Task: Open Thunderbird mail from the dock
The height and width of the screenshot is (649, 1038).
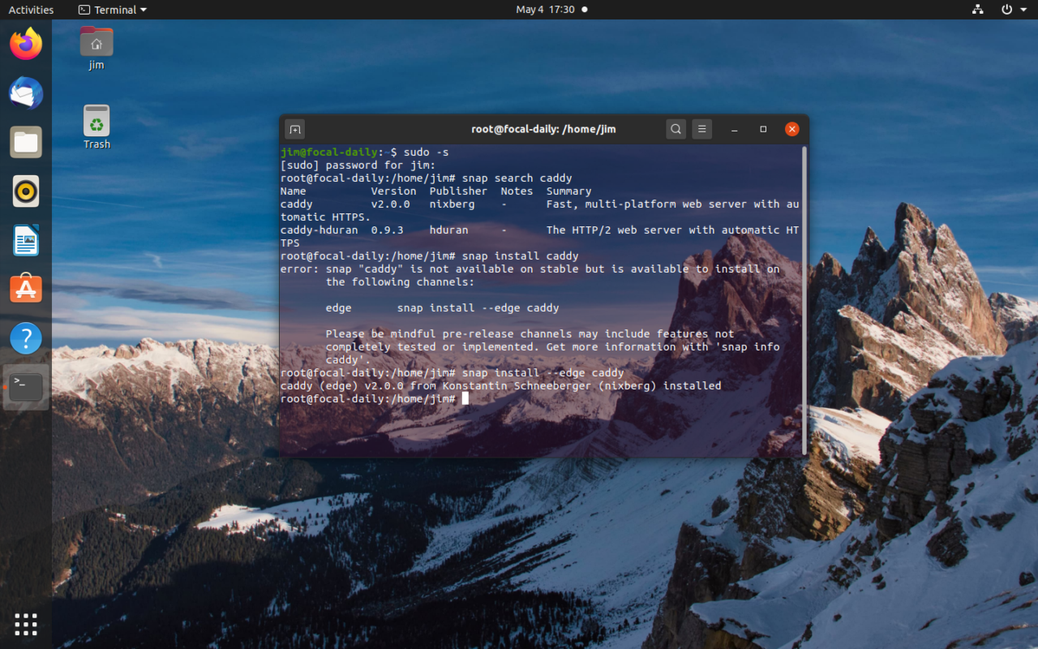Action: click(x=25, y=93)
